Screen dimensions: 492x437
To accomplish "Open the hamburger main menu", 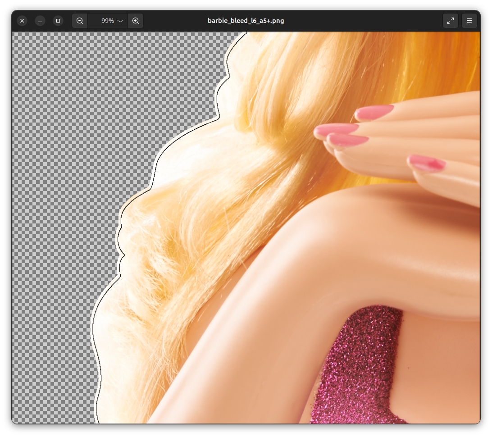I will tap(469, 21).
